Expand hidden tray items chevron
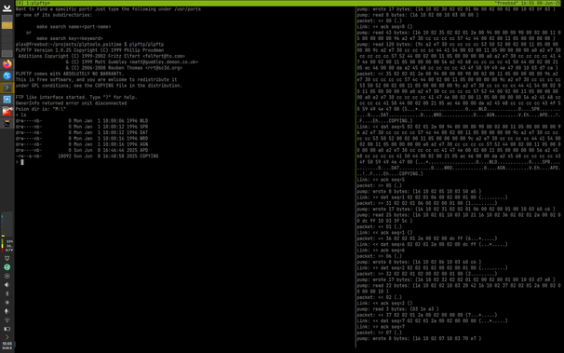 (x=7, y=337)
